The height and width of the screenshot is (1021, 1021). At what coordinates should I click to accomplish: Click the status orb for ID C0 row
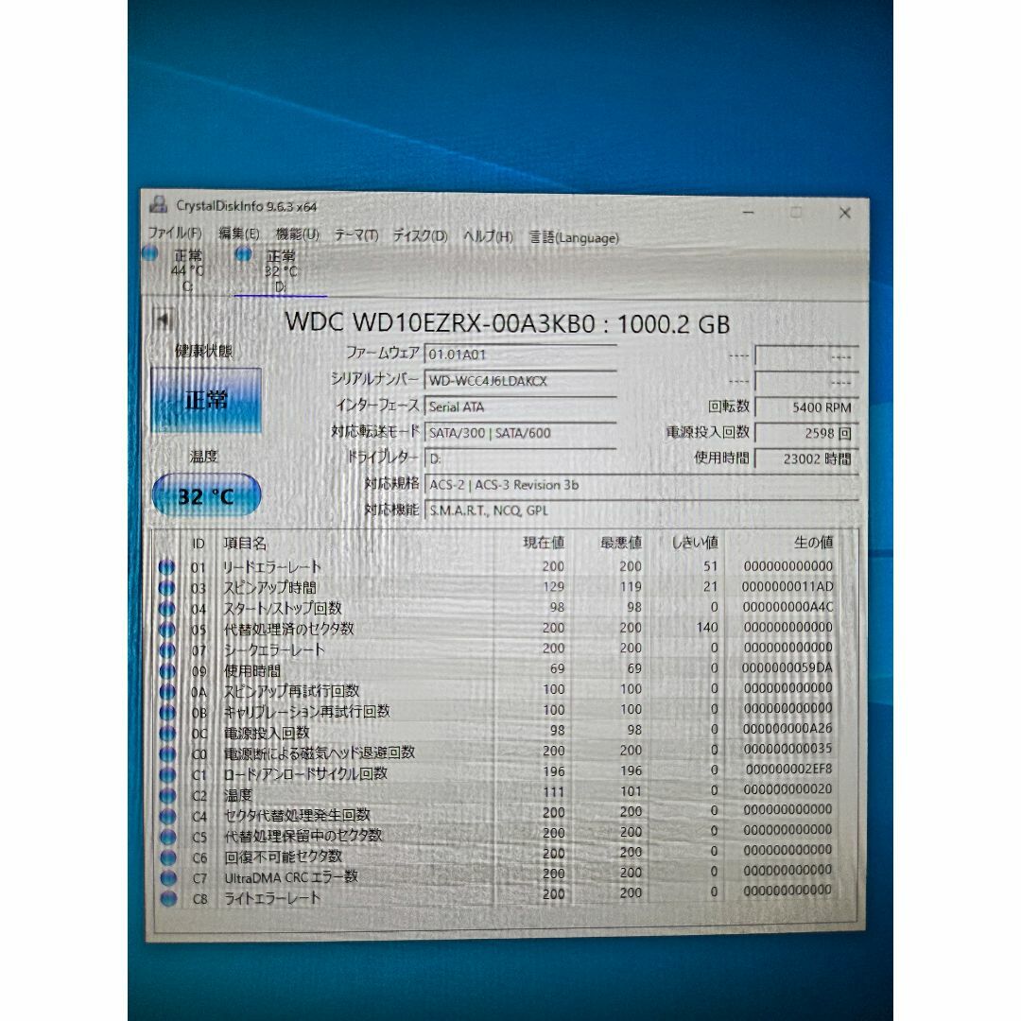pos(167,754)
